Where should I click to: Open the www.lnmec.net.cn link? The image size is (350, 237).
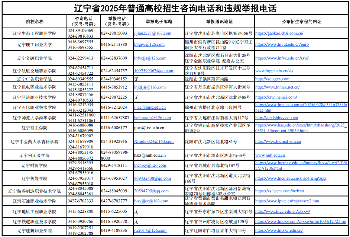(x=278, y=87)
